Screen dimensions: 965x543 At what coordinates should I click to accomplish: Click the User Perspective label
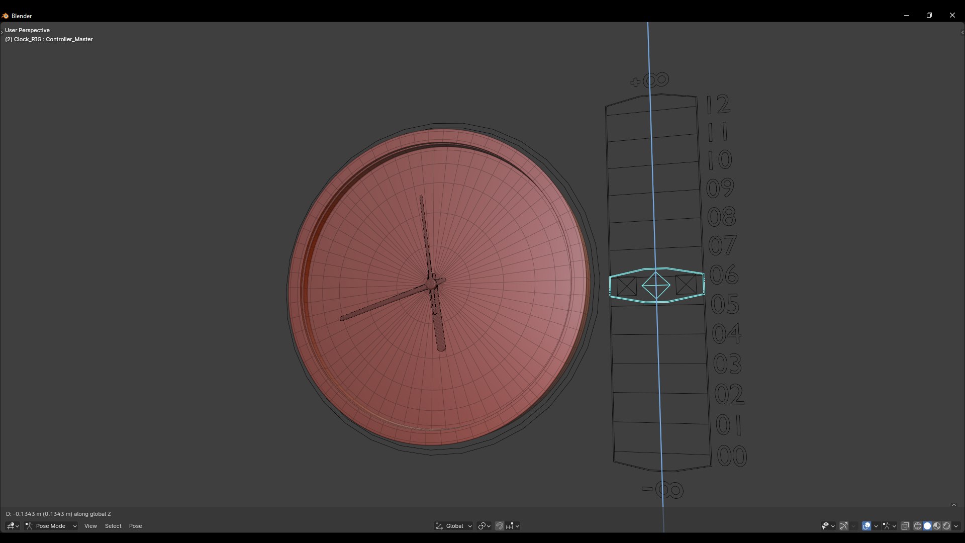coord(27,30)
